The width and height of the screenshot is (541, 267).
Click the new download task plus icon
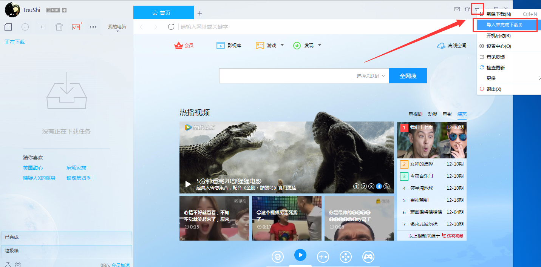[x=8, y=27]
